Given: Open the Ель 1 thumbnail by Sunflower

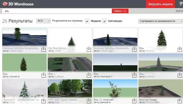Looking at the screenshot, I should pyautogui.click(x=161, y=63).
